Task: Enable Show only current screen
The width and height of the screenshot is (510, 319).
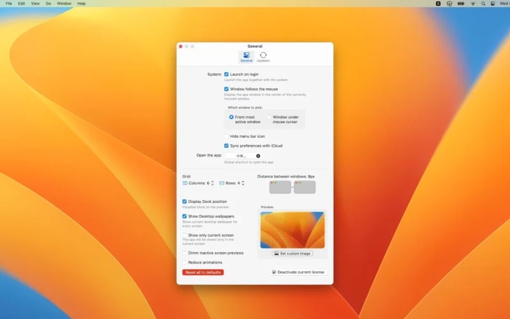Action: [184, 235]
